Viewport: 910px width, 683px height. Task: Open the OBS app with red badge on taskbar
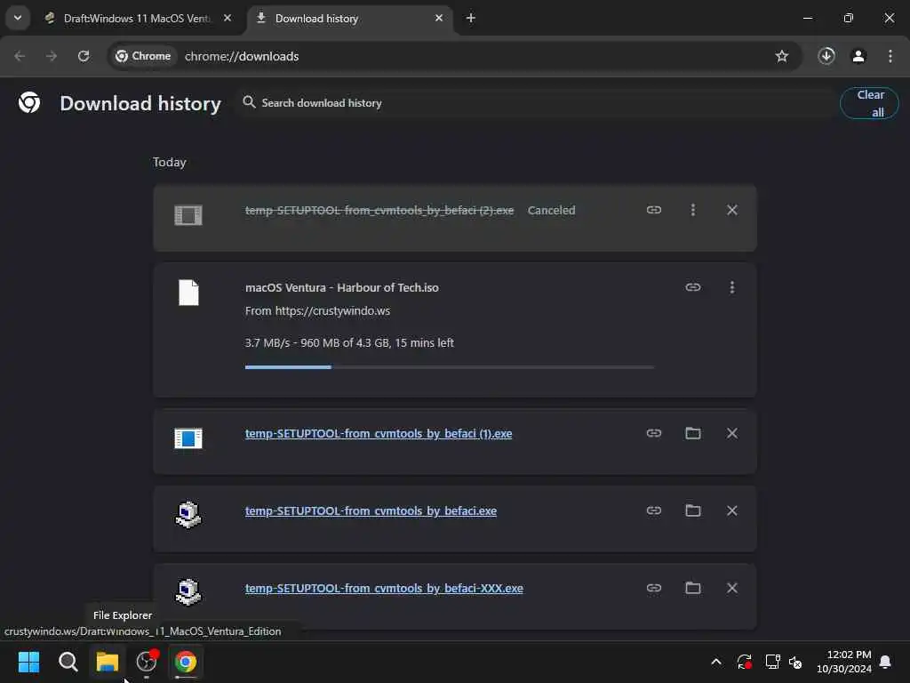tap(147, 662)
